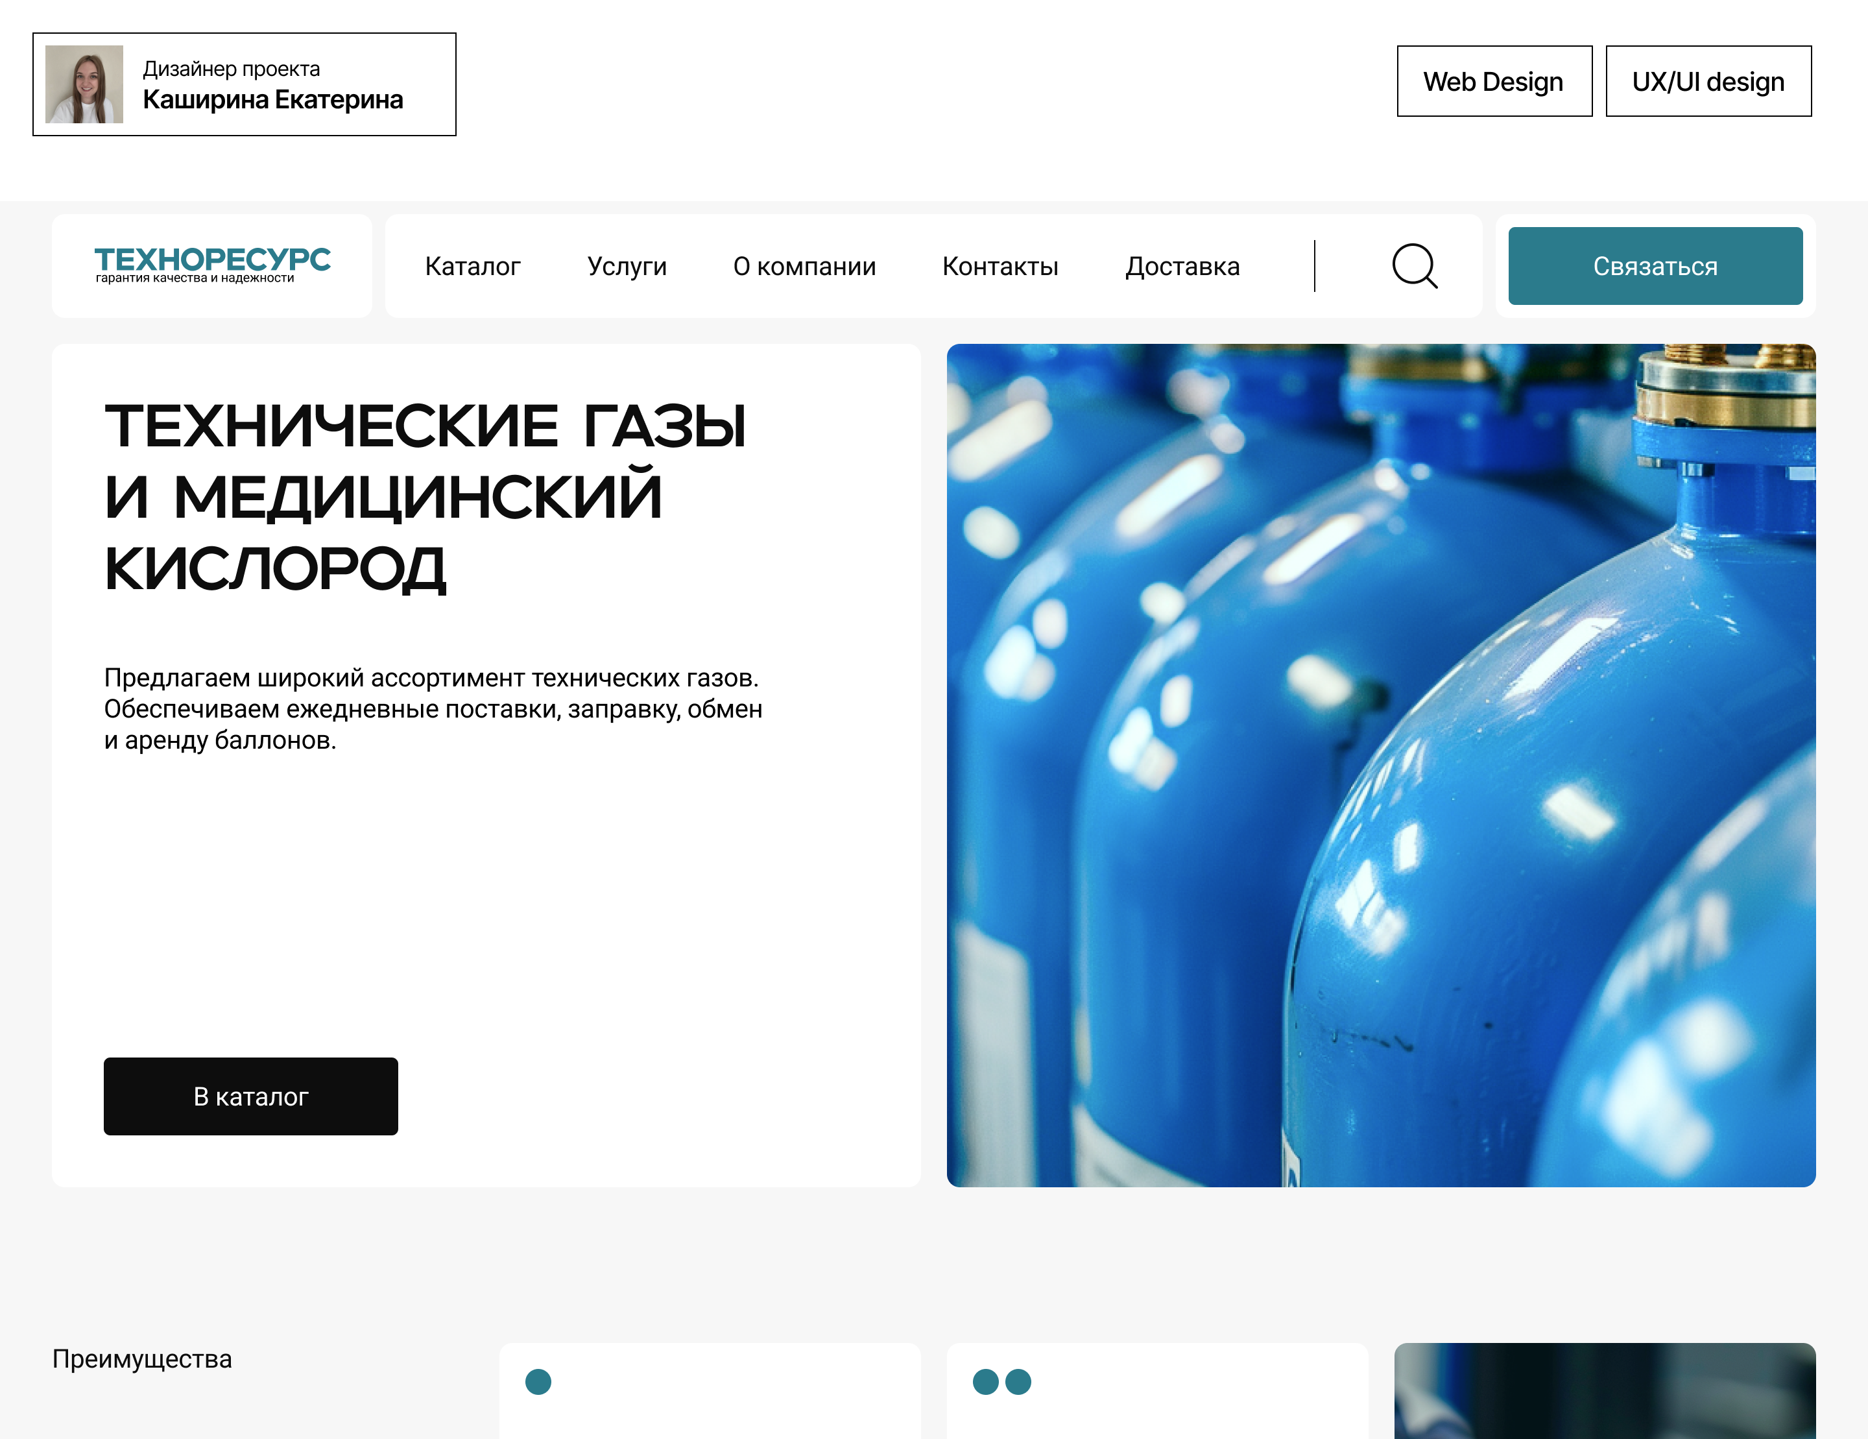Select Доставка in the navigation
Viewport: 1868px width, 1439px height.
tap(1182, 266)
